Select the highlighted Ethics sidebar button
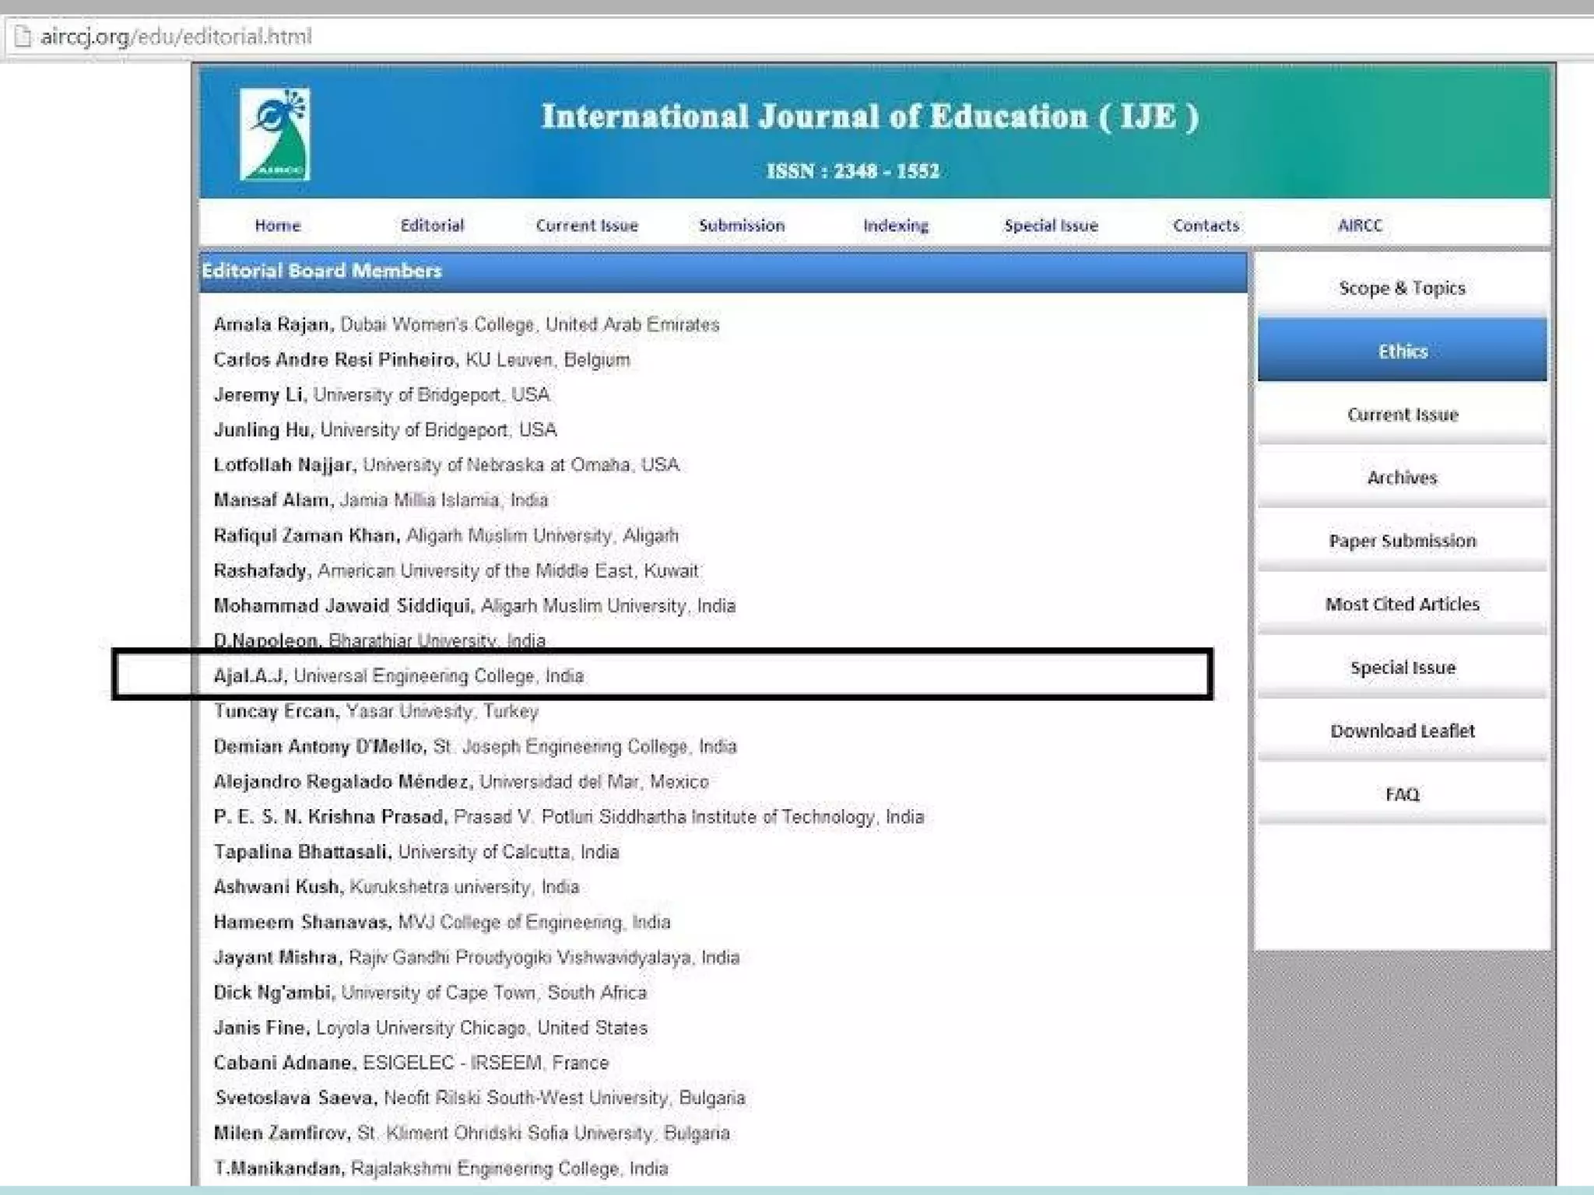1594x1195 pixels. pyautogui.click(x=1402, y=351)
